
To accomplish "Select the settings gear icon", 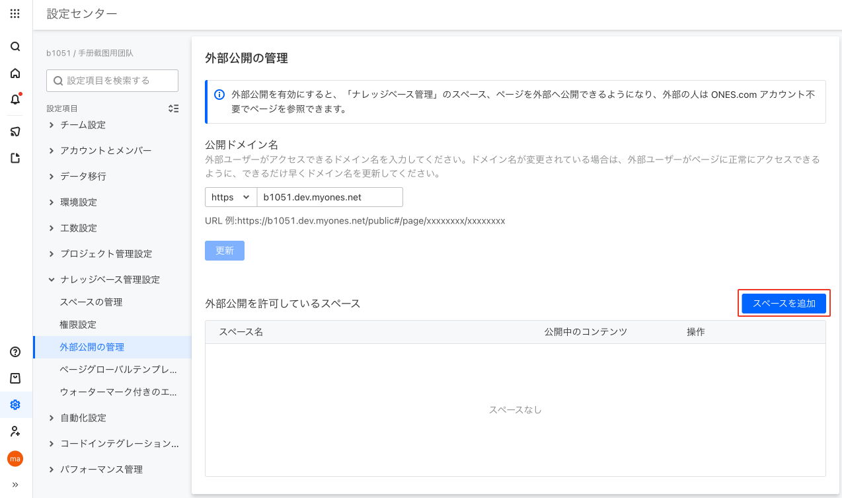I will (15, 405).
